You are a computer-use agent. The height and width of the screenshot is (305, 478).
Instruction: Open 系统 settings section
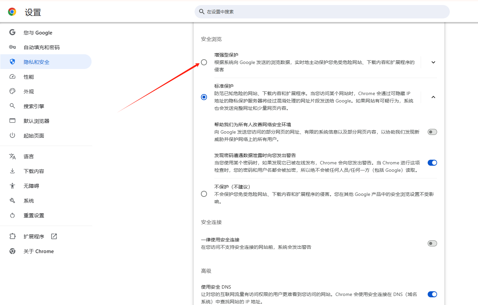(46, 201)
